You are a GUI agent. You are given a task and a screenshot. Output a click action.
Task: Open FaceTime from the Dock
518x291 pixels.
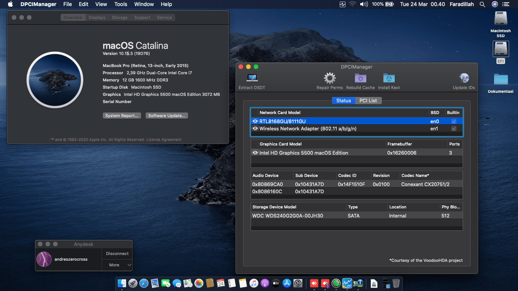point(166,283)
